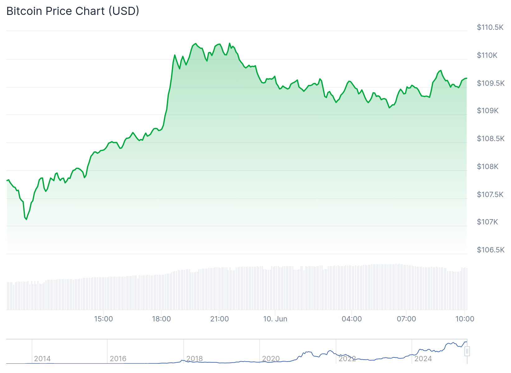Click the 10. Jun date axis label
Image resolution: width=511 pixels, height=373 pixels.
pos(275,319)
